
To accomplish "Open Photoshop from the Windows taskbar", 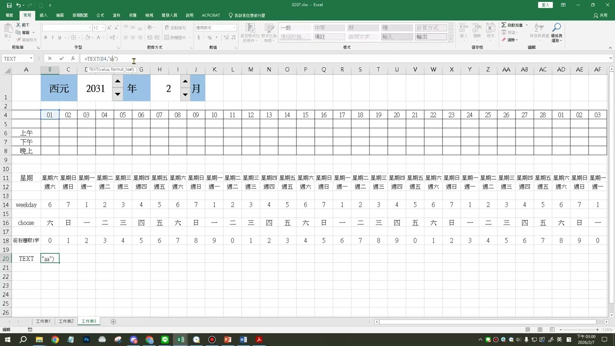I will tap(86, 340).
